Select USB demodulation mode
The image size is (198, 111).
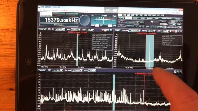[x=133, y=15]
